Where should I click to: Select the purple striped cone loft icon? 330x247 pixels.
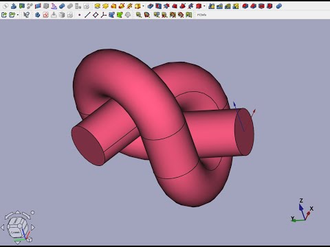point(54,6)
